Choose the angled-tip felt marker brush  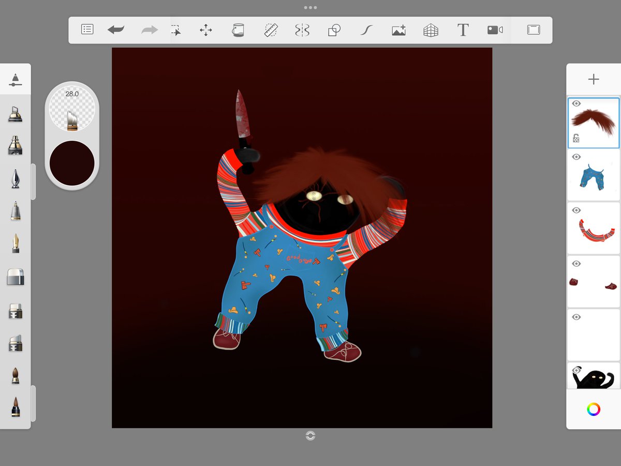pos(16,343)
